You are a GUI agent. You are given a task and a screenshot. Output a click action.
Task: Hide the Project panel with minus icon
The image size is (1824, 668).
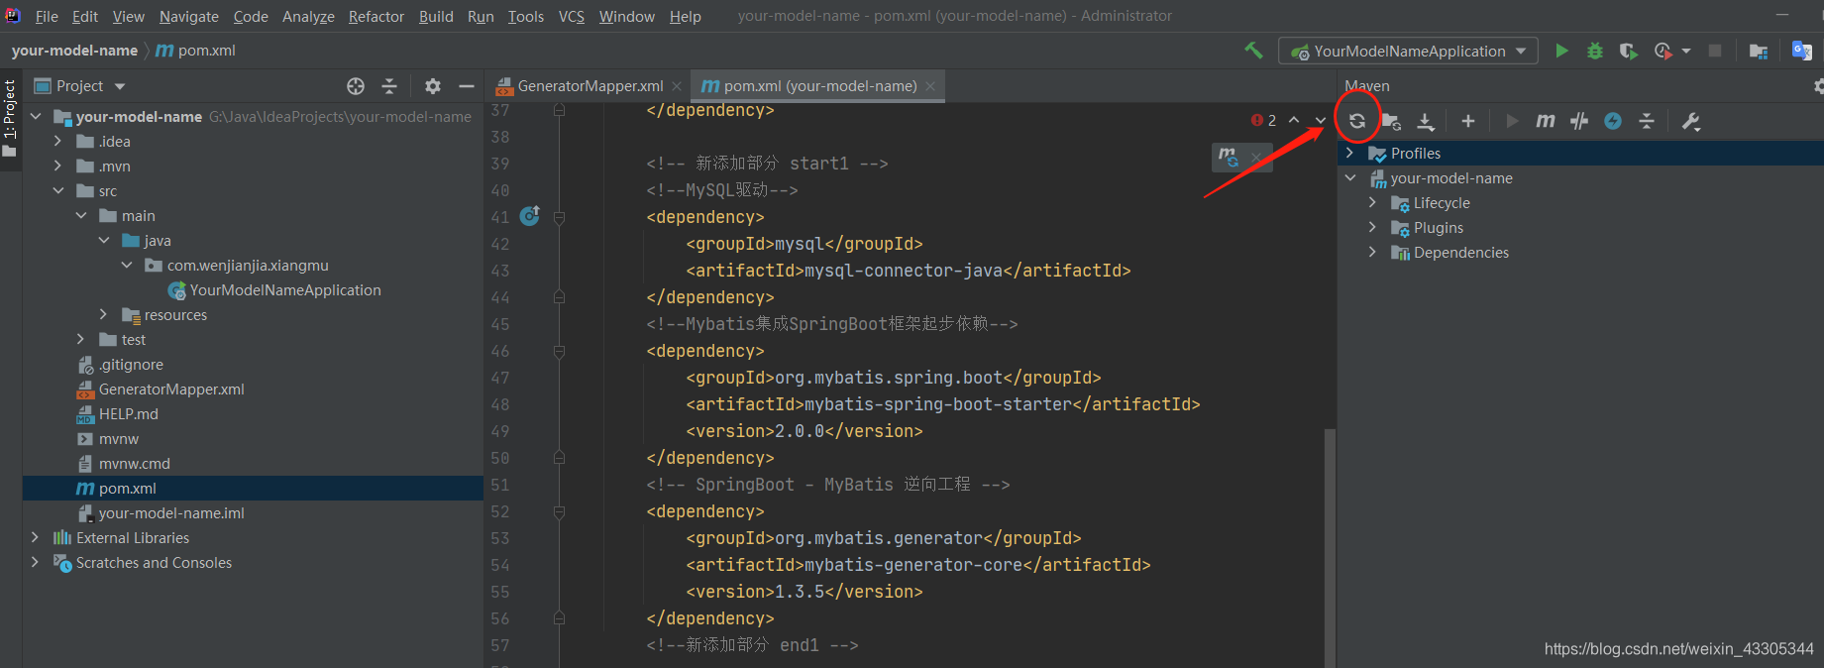(x=467, y=86)
